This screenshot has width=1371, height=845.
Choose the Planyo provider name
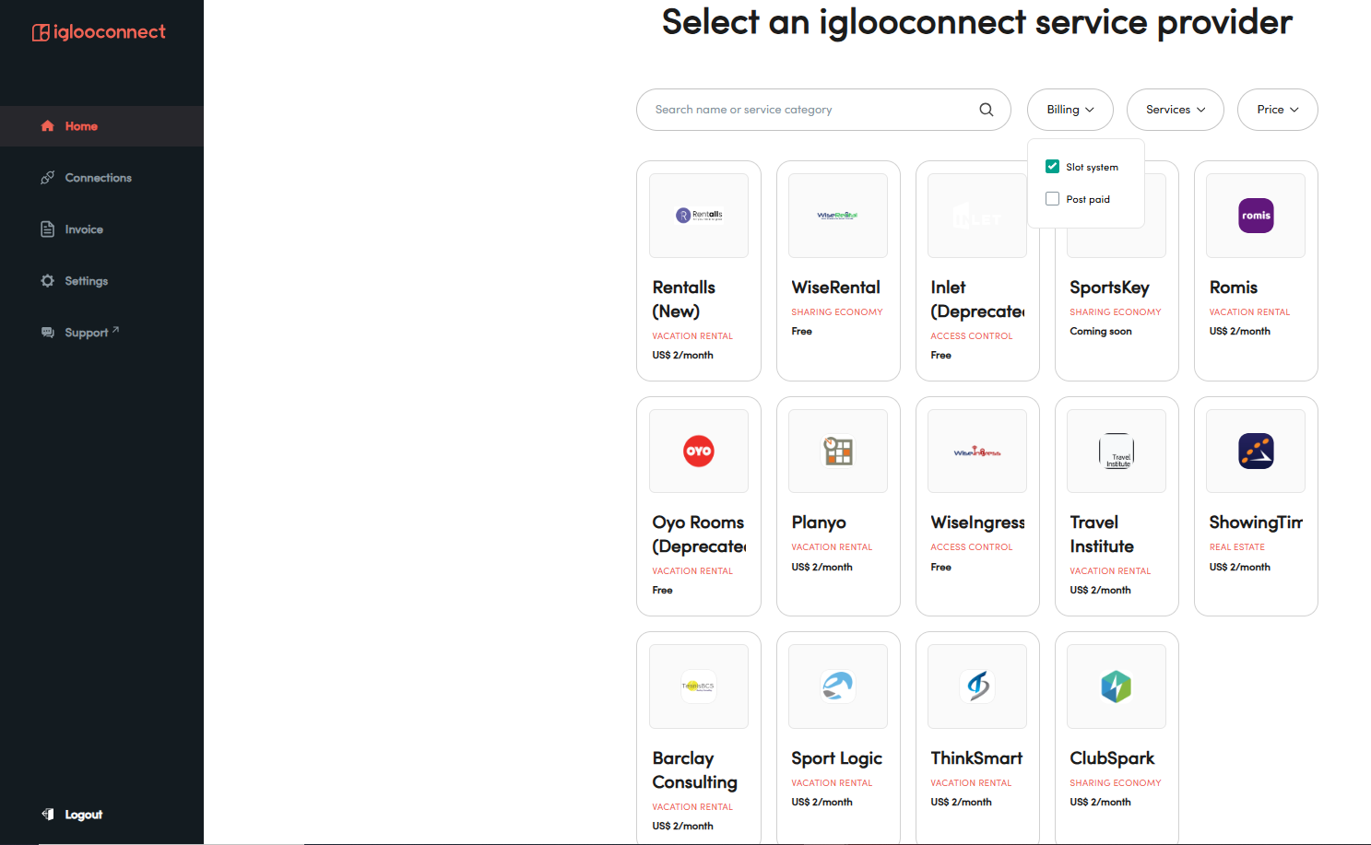[x=819, y=522]
